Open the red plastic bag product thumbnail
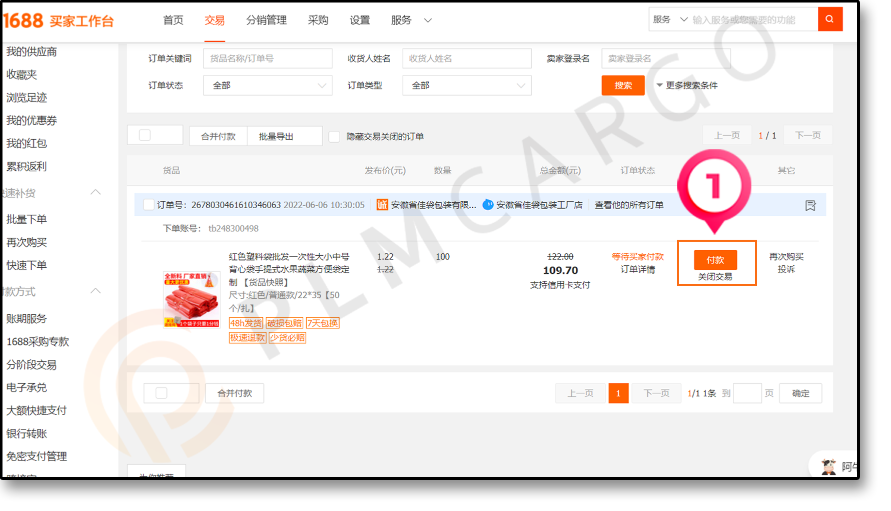891x511 pixels. 192,299
